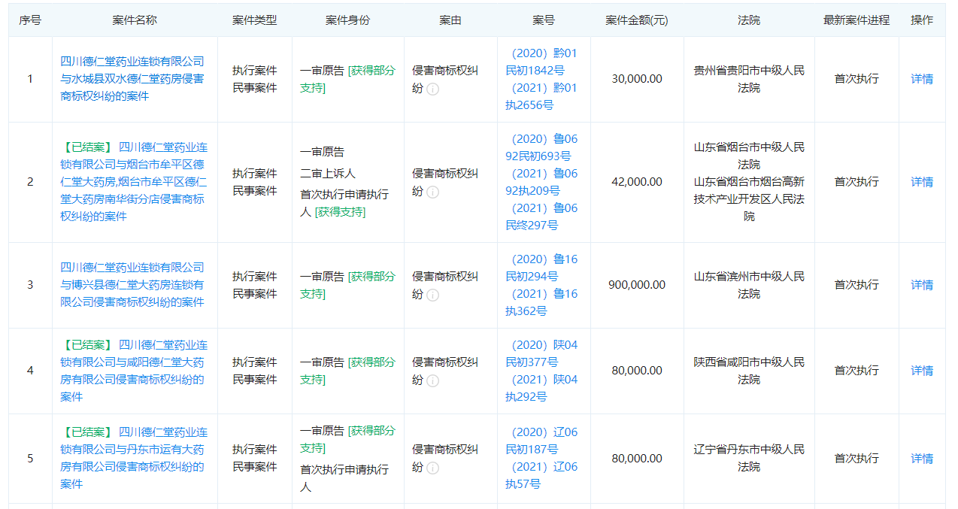Click info icon beside 侵害商标权纠纷 in row 1
This screenshot has height=509, width=958.
pos(432,89)
